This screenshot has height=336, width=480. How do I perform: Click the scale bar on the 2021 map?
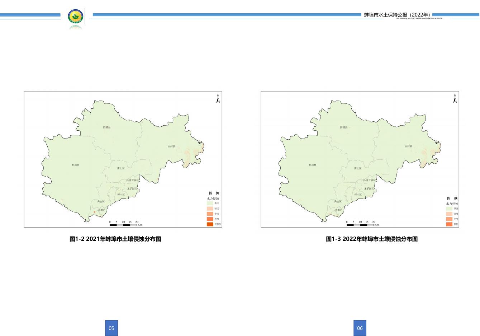124,224
